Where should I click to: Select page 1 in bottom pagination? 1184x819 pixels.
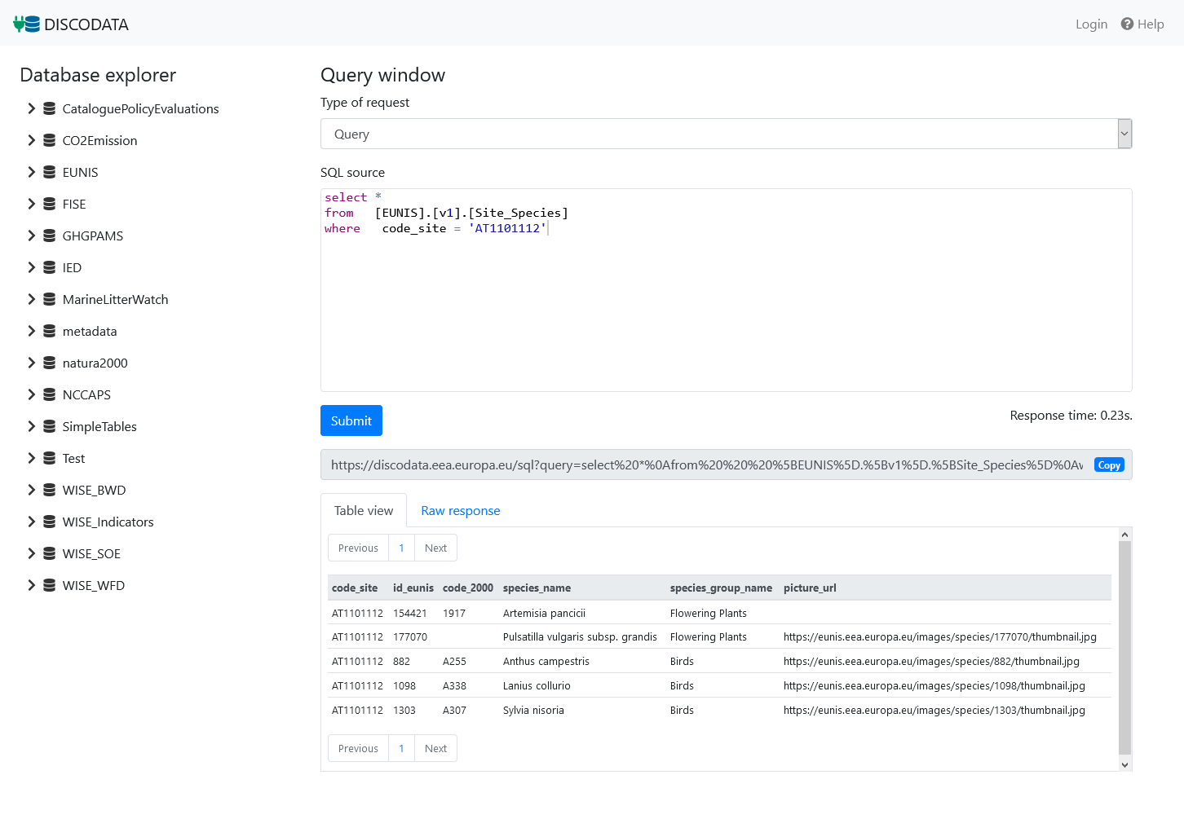[401, 748]
